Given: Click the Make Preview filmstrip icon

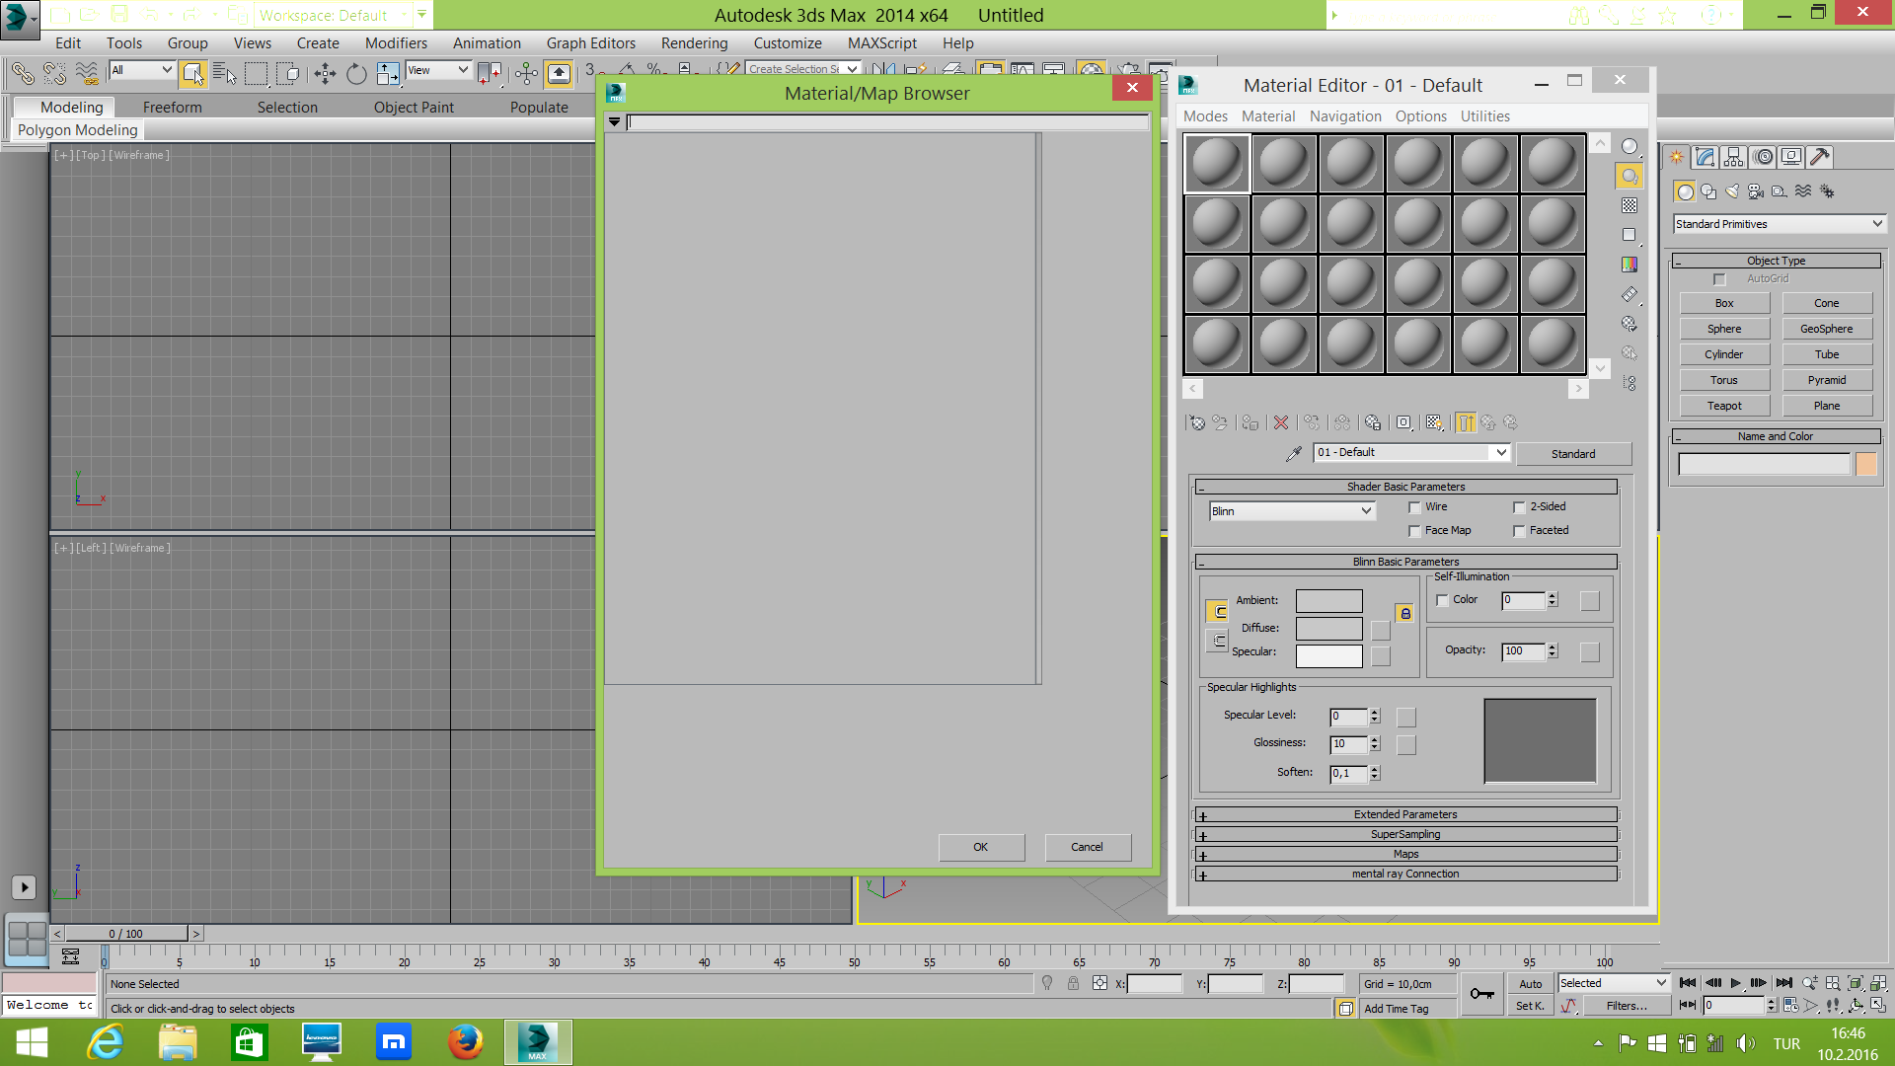Looking at the screenshot, I should (1630, 294).
